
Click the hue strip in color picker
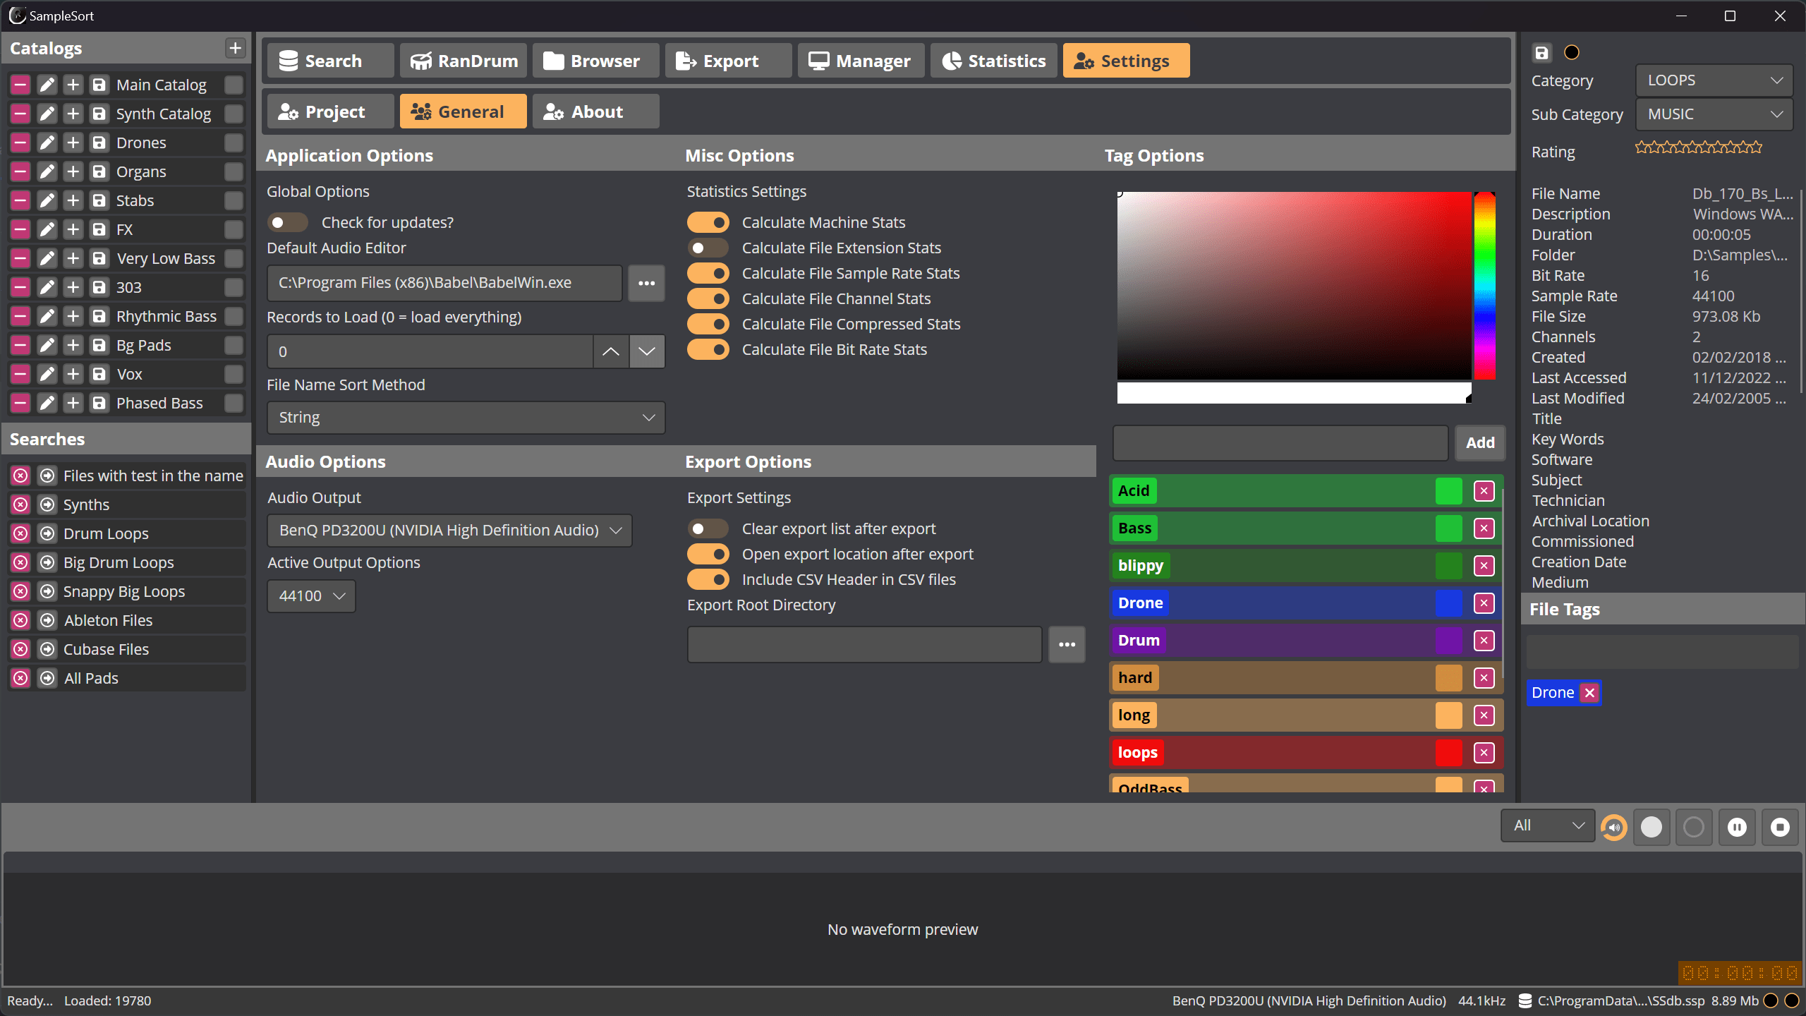click(1484, 285)
